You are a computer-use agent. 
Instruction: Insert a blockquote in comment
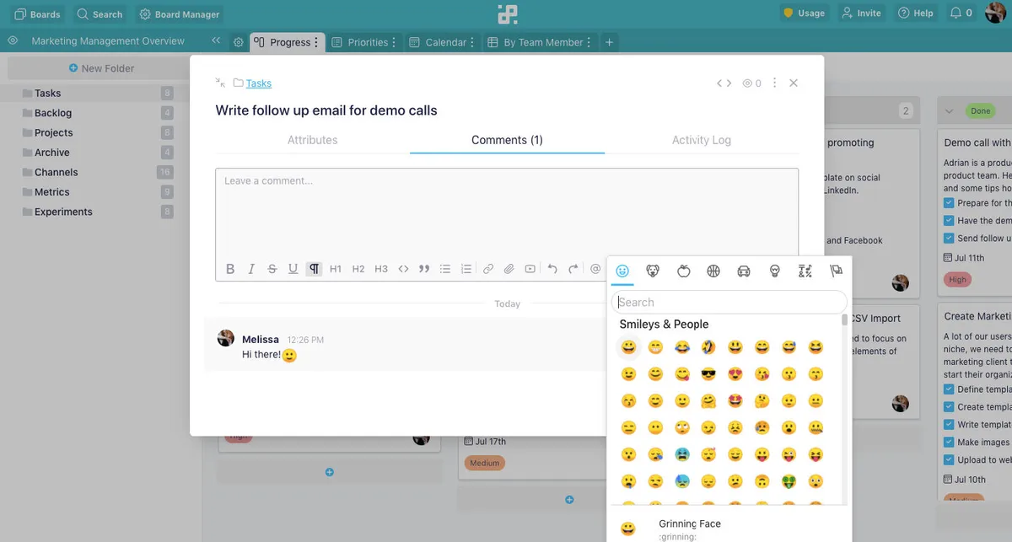coord(424,269)
